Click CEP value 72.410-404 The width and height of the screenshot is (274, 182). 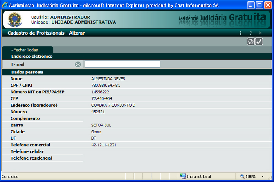pos(101,98)
